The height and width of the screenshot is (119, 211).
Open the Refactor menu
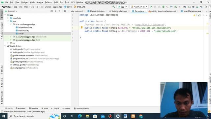48,2
